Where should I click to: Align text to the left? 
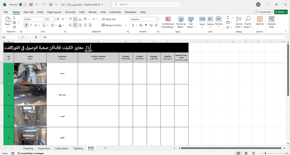coord(70,25)
